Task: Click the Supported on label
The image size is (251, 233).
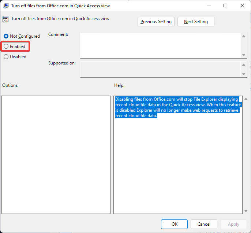Action: tap(62, 63)
